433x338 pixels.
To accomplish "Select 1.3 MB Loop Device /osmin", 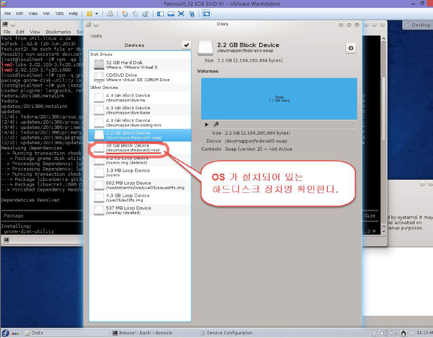I will pyautogui.click(x=140, y=172).
